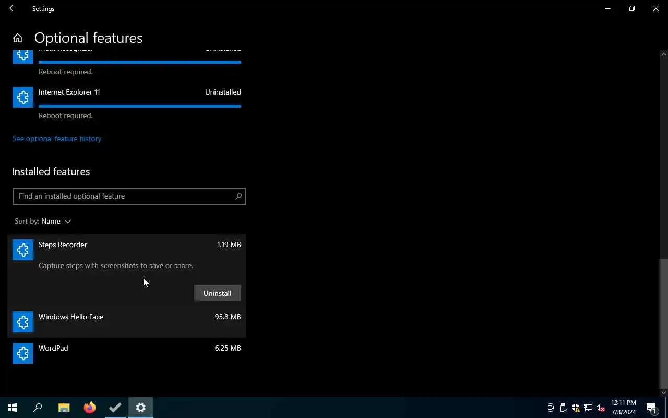Image resolution: width=668 pixels, height=418 pixels.
Task: Open Windows Security shield tray icon
Action: [x=576, y=408]
